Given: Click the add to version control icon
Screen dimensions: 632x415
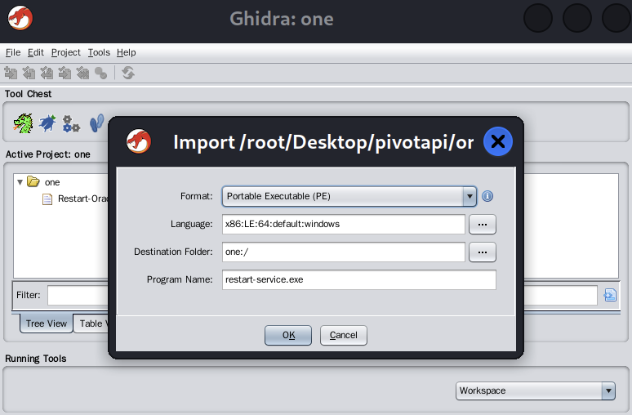Looking at the screenshot, I should 11,73.
